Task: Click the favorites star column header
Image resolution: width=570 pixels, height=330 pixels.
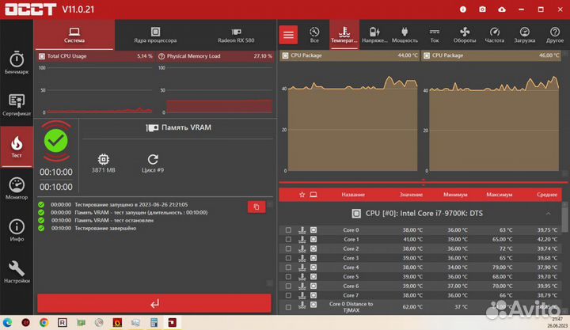Action: [302, 195]
